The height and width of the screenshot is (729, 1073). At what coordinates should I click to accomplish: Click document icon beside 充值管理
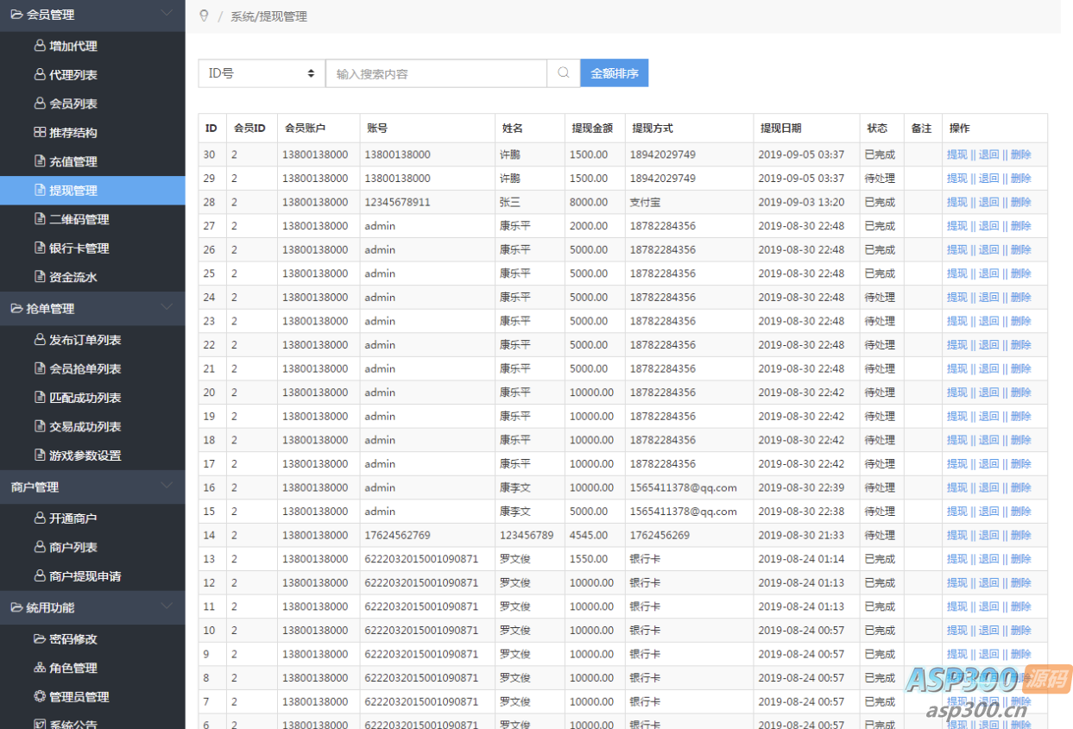point(40,161)
